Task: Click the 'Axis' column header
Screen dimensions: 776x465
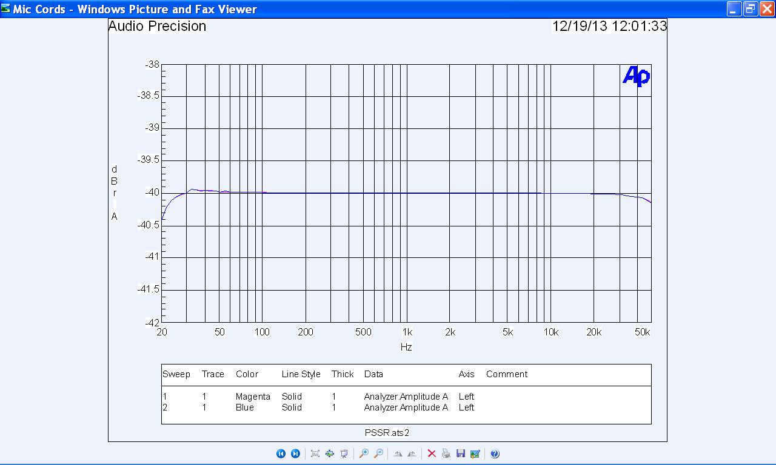Action: click(466, 374)
